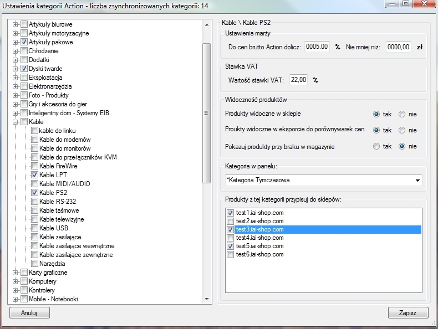Check the test2.iai-shop.com shop checkbox
Image resolution: width=438 pixels, height=329 pixels.
point(230,222)
